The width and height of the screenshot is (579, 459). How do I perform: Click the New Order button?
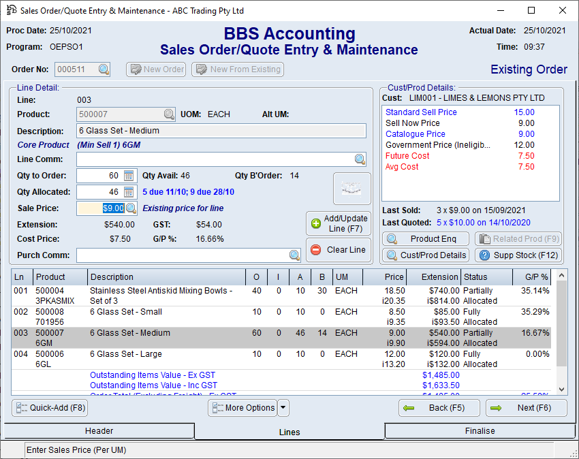pyautogui.click(x=155, y=69)
